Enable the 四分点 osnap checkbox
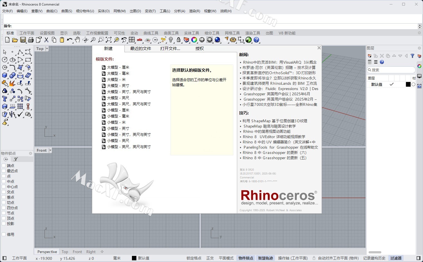The width and height of the screenshot is (423, 262). tap(4, 208)
